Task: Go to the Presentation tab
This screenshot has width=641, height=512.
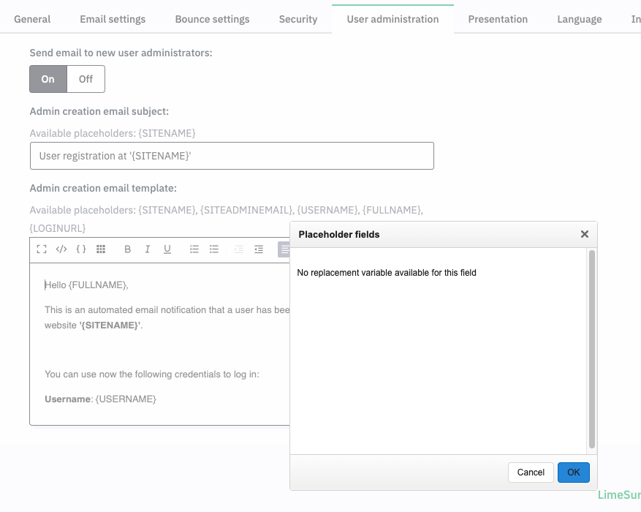Action: (498, 19)
